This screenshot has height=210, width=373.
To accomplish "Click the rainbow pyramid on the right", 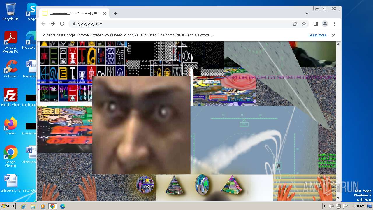I will 232,185.
